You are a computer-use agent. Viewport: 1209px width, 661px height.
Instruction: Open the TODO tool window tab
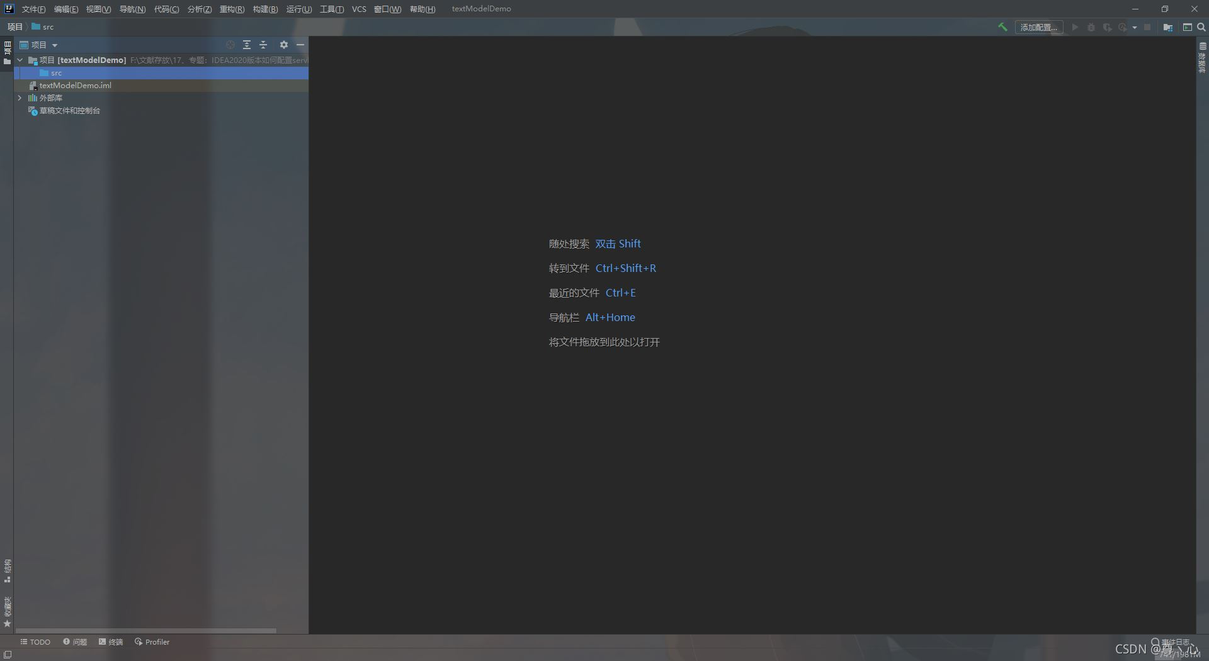point(35,642)
